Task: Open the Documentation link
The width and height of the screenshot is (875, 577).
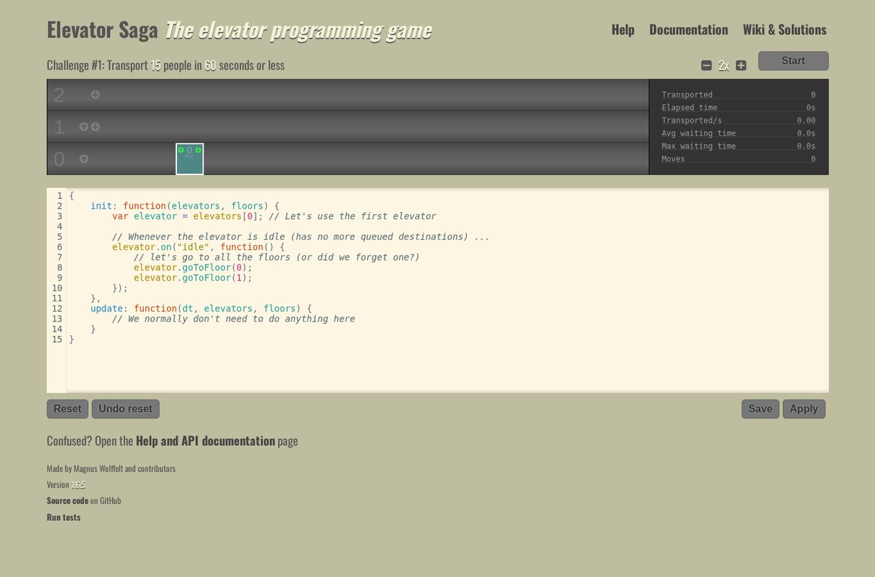Action: (x=688, y=30)
